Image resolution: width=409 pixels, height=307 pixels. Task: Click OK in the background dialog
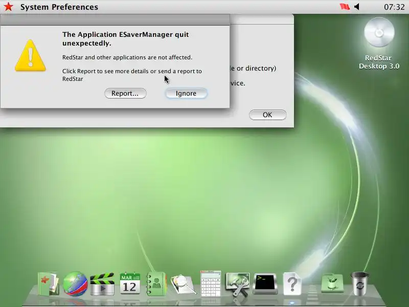point(267,115)
